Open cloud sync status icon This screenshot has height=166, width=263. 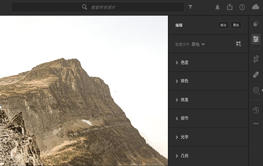coord(255,7)
